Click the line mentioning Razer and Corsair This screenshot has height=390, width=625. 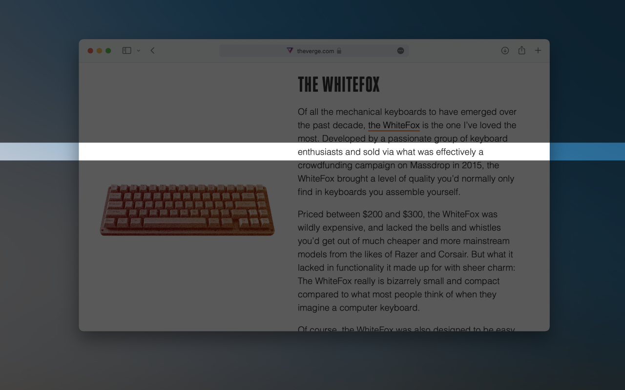(x=405, y=254)
